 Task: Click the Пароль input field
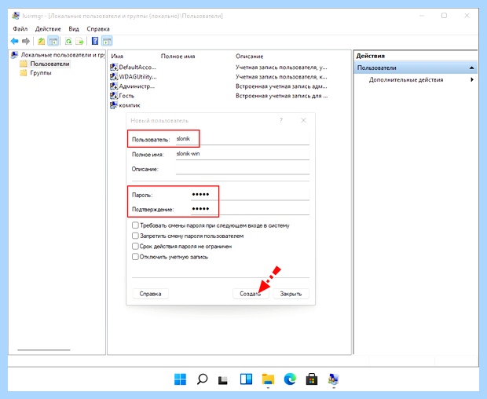click(x=250, y=194)
